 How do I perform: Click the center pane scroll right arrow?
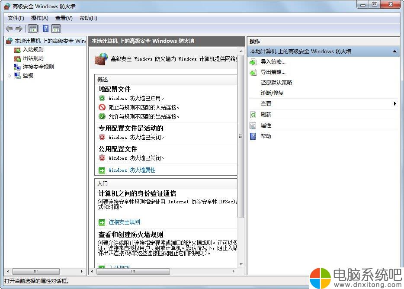tap(234, 271)
